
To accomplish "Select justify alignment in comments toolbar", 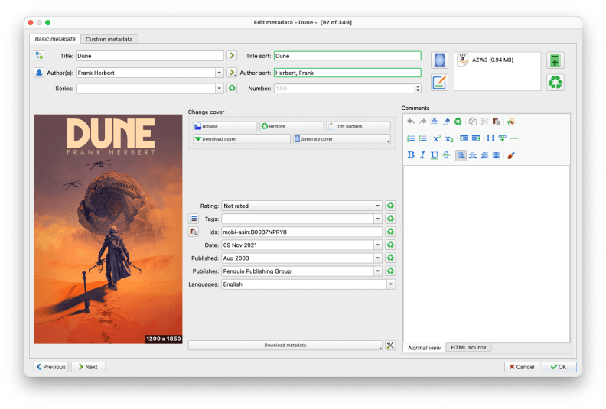I will (x=497, y=155).
